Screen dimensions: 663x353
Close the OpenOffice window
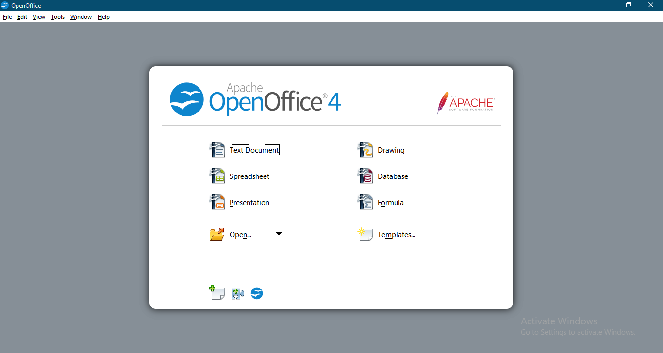(x=651, y=5)
